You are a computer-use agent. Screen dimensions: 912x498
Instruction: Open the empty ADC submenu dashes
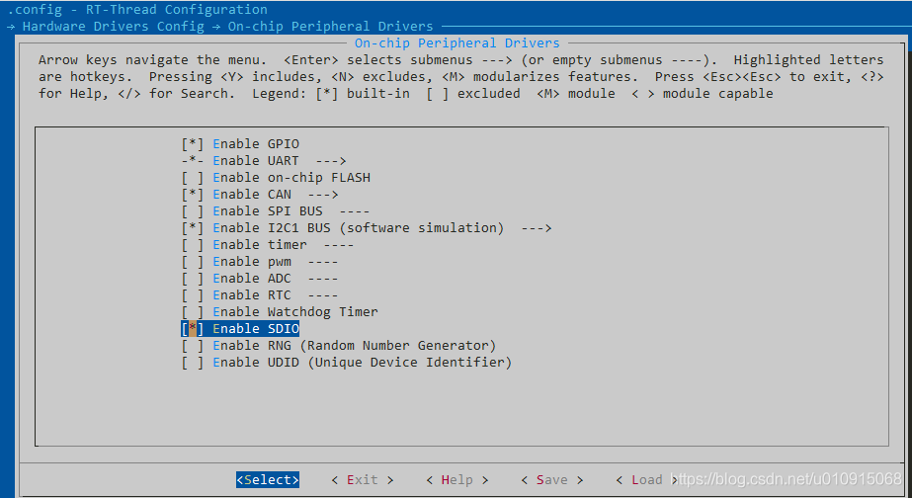click(x=323, y=279)
